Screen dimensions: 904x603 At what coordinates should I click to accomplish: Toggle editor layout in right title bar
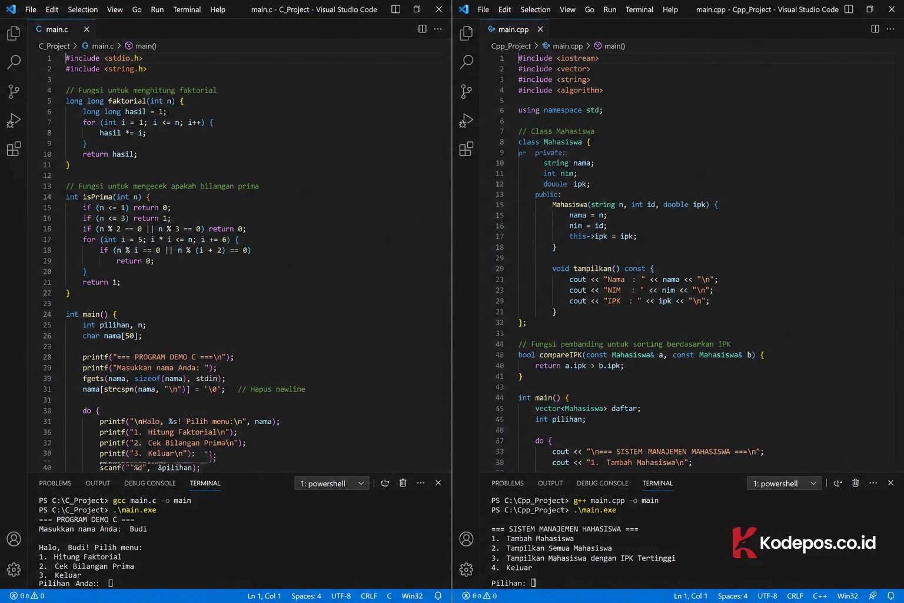[849, 9]
